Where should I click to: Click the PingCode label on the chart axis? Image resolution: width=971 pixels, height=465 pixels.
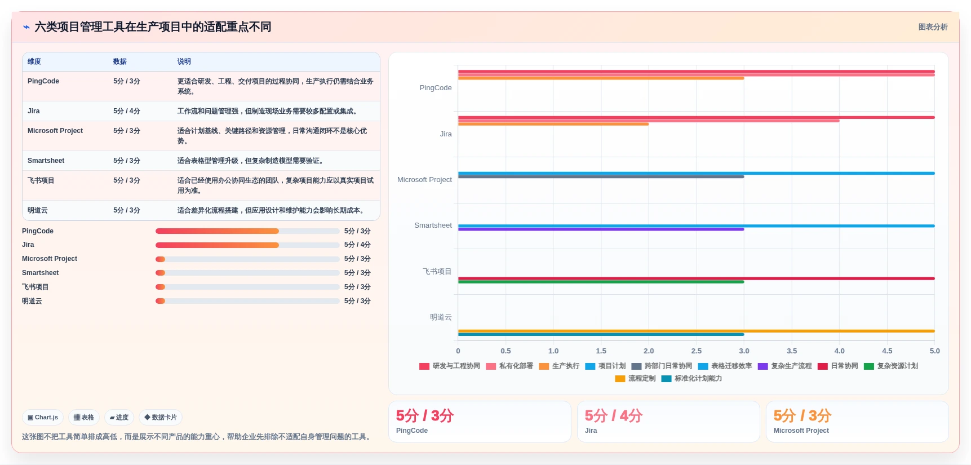[436, 88]
